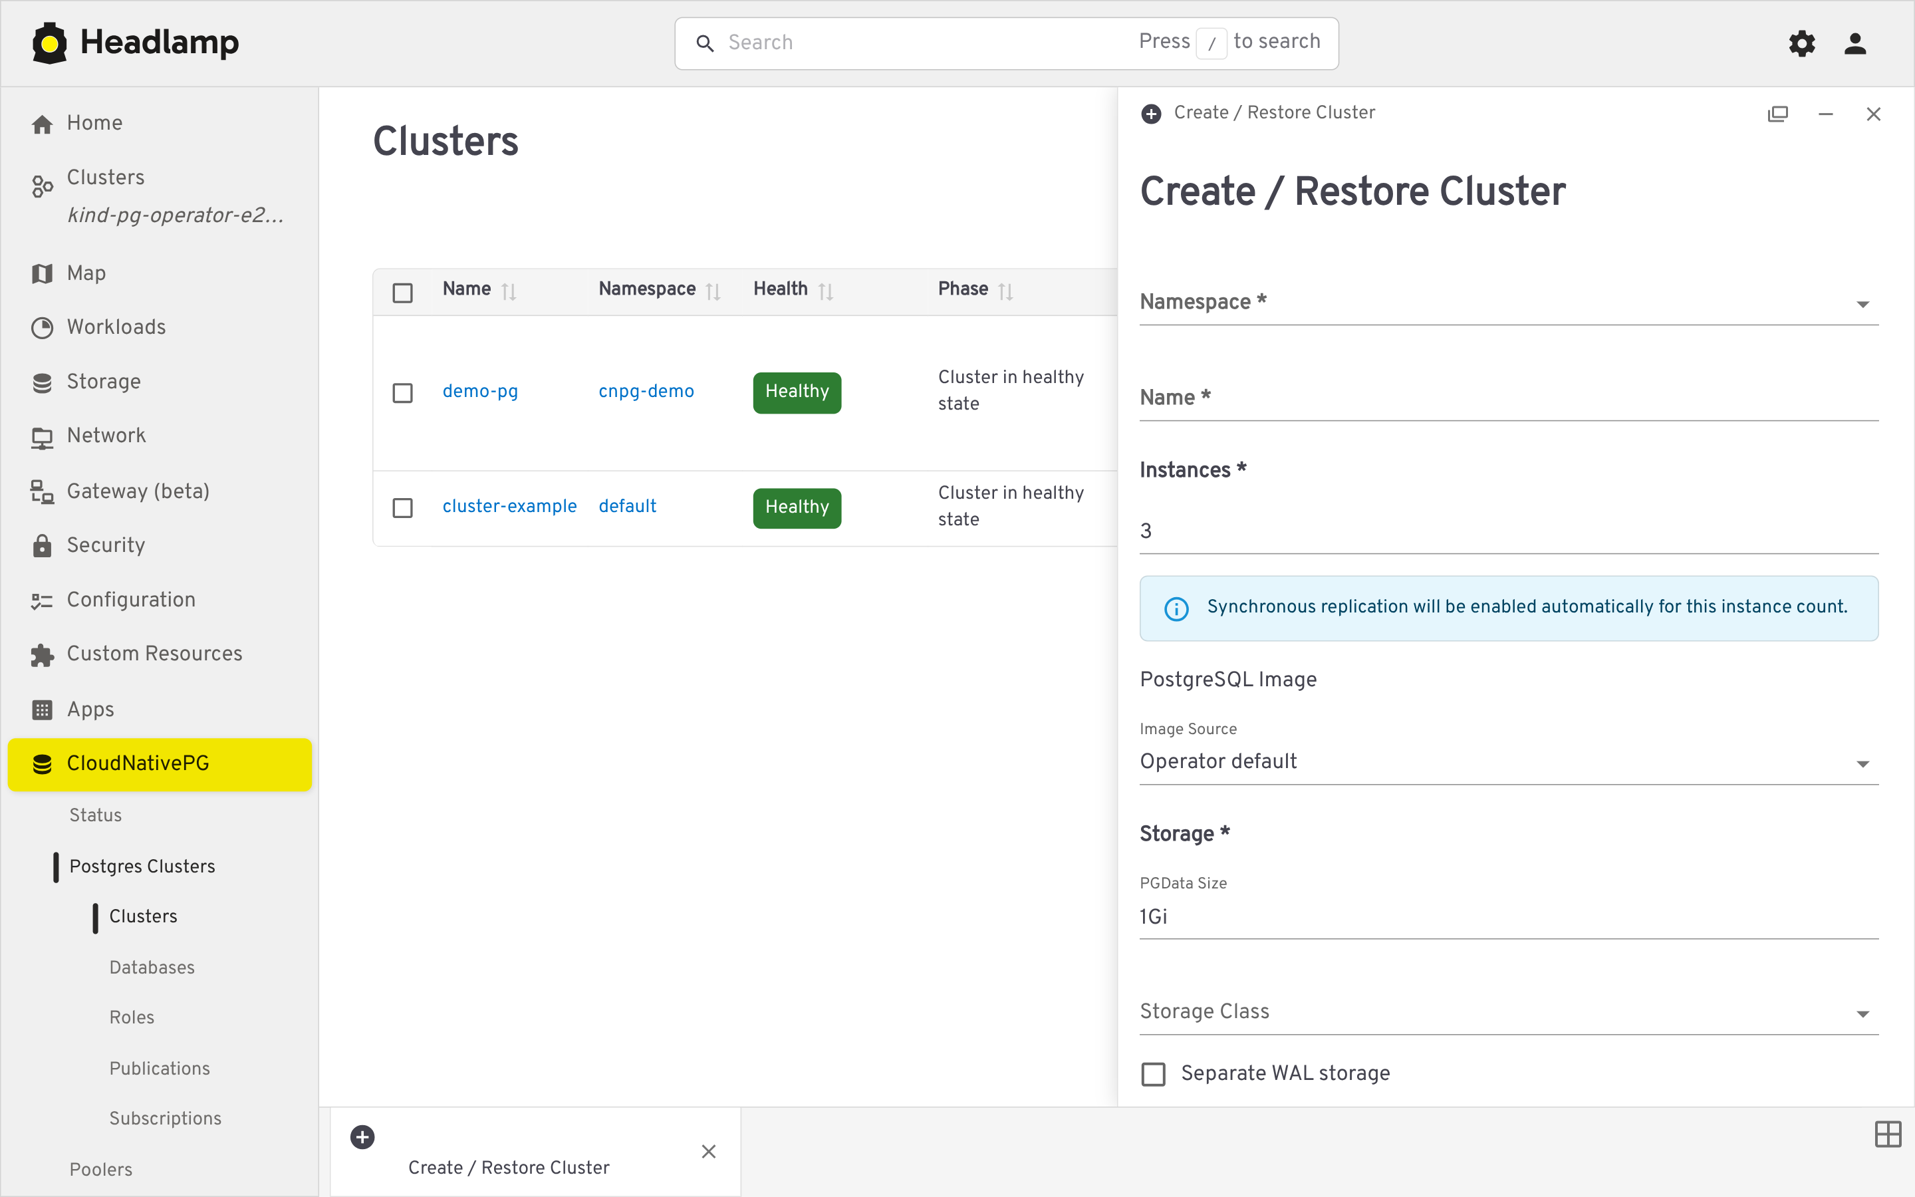Open the settings gear icon
This screenshot has width=1915, height=1197.
pyautogui.click(x=1802, y=43)
